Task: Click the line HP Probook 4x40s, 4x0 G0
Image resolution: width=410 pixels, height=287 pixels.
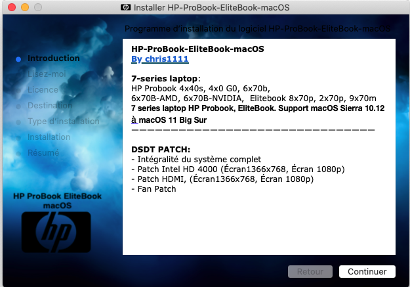Action: [201, 89]
